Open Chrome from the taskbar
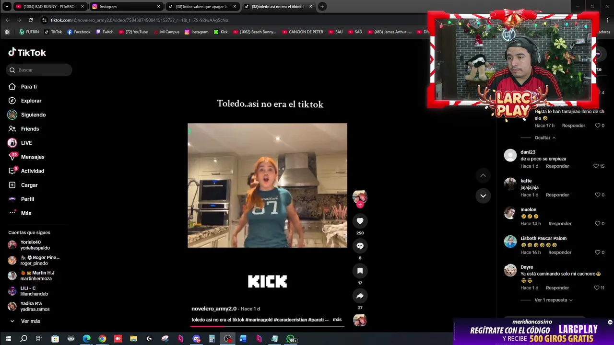614x345 pixels. click(102, 339)
